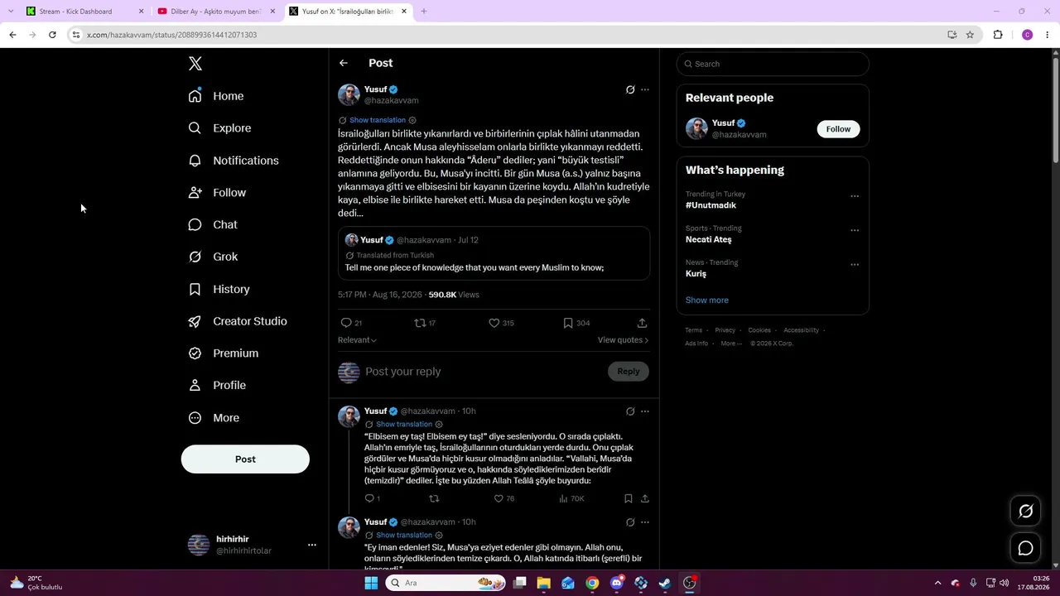The height and width of the screenshot is (596, 1060).
Task: Open the Chrome profile avatar menu
Action: (1027, 35)
